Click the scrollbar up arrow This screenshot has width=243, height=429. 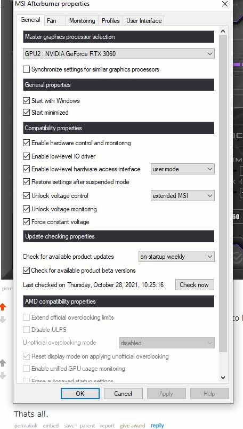click(x=223, y=31)
